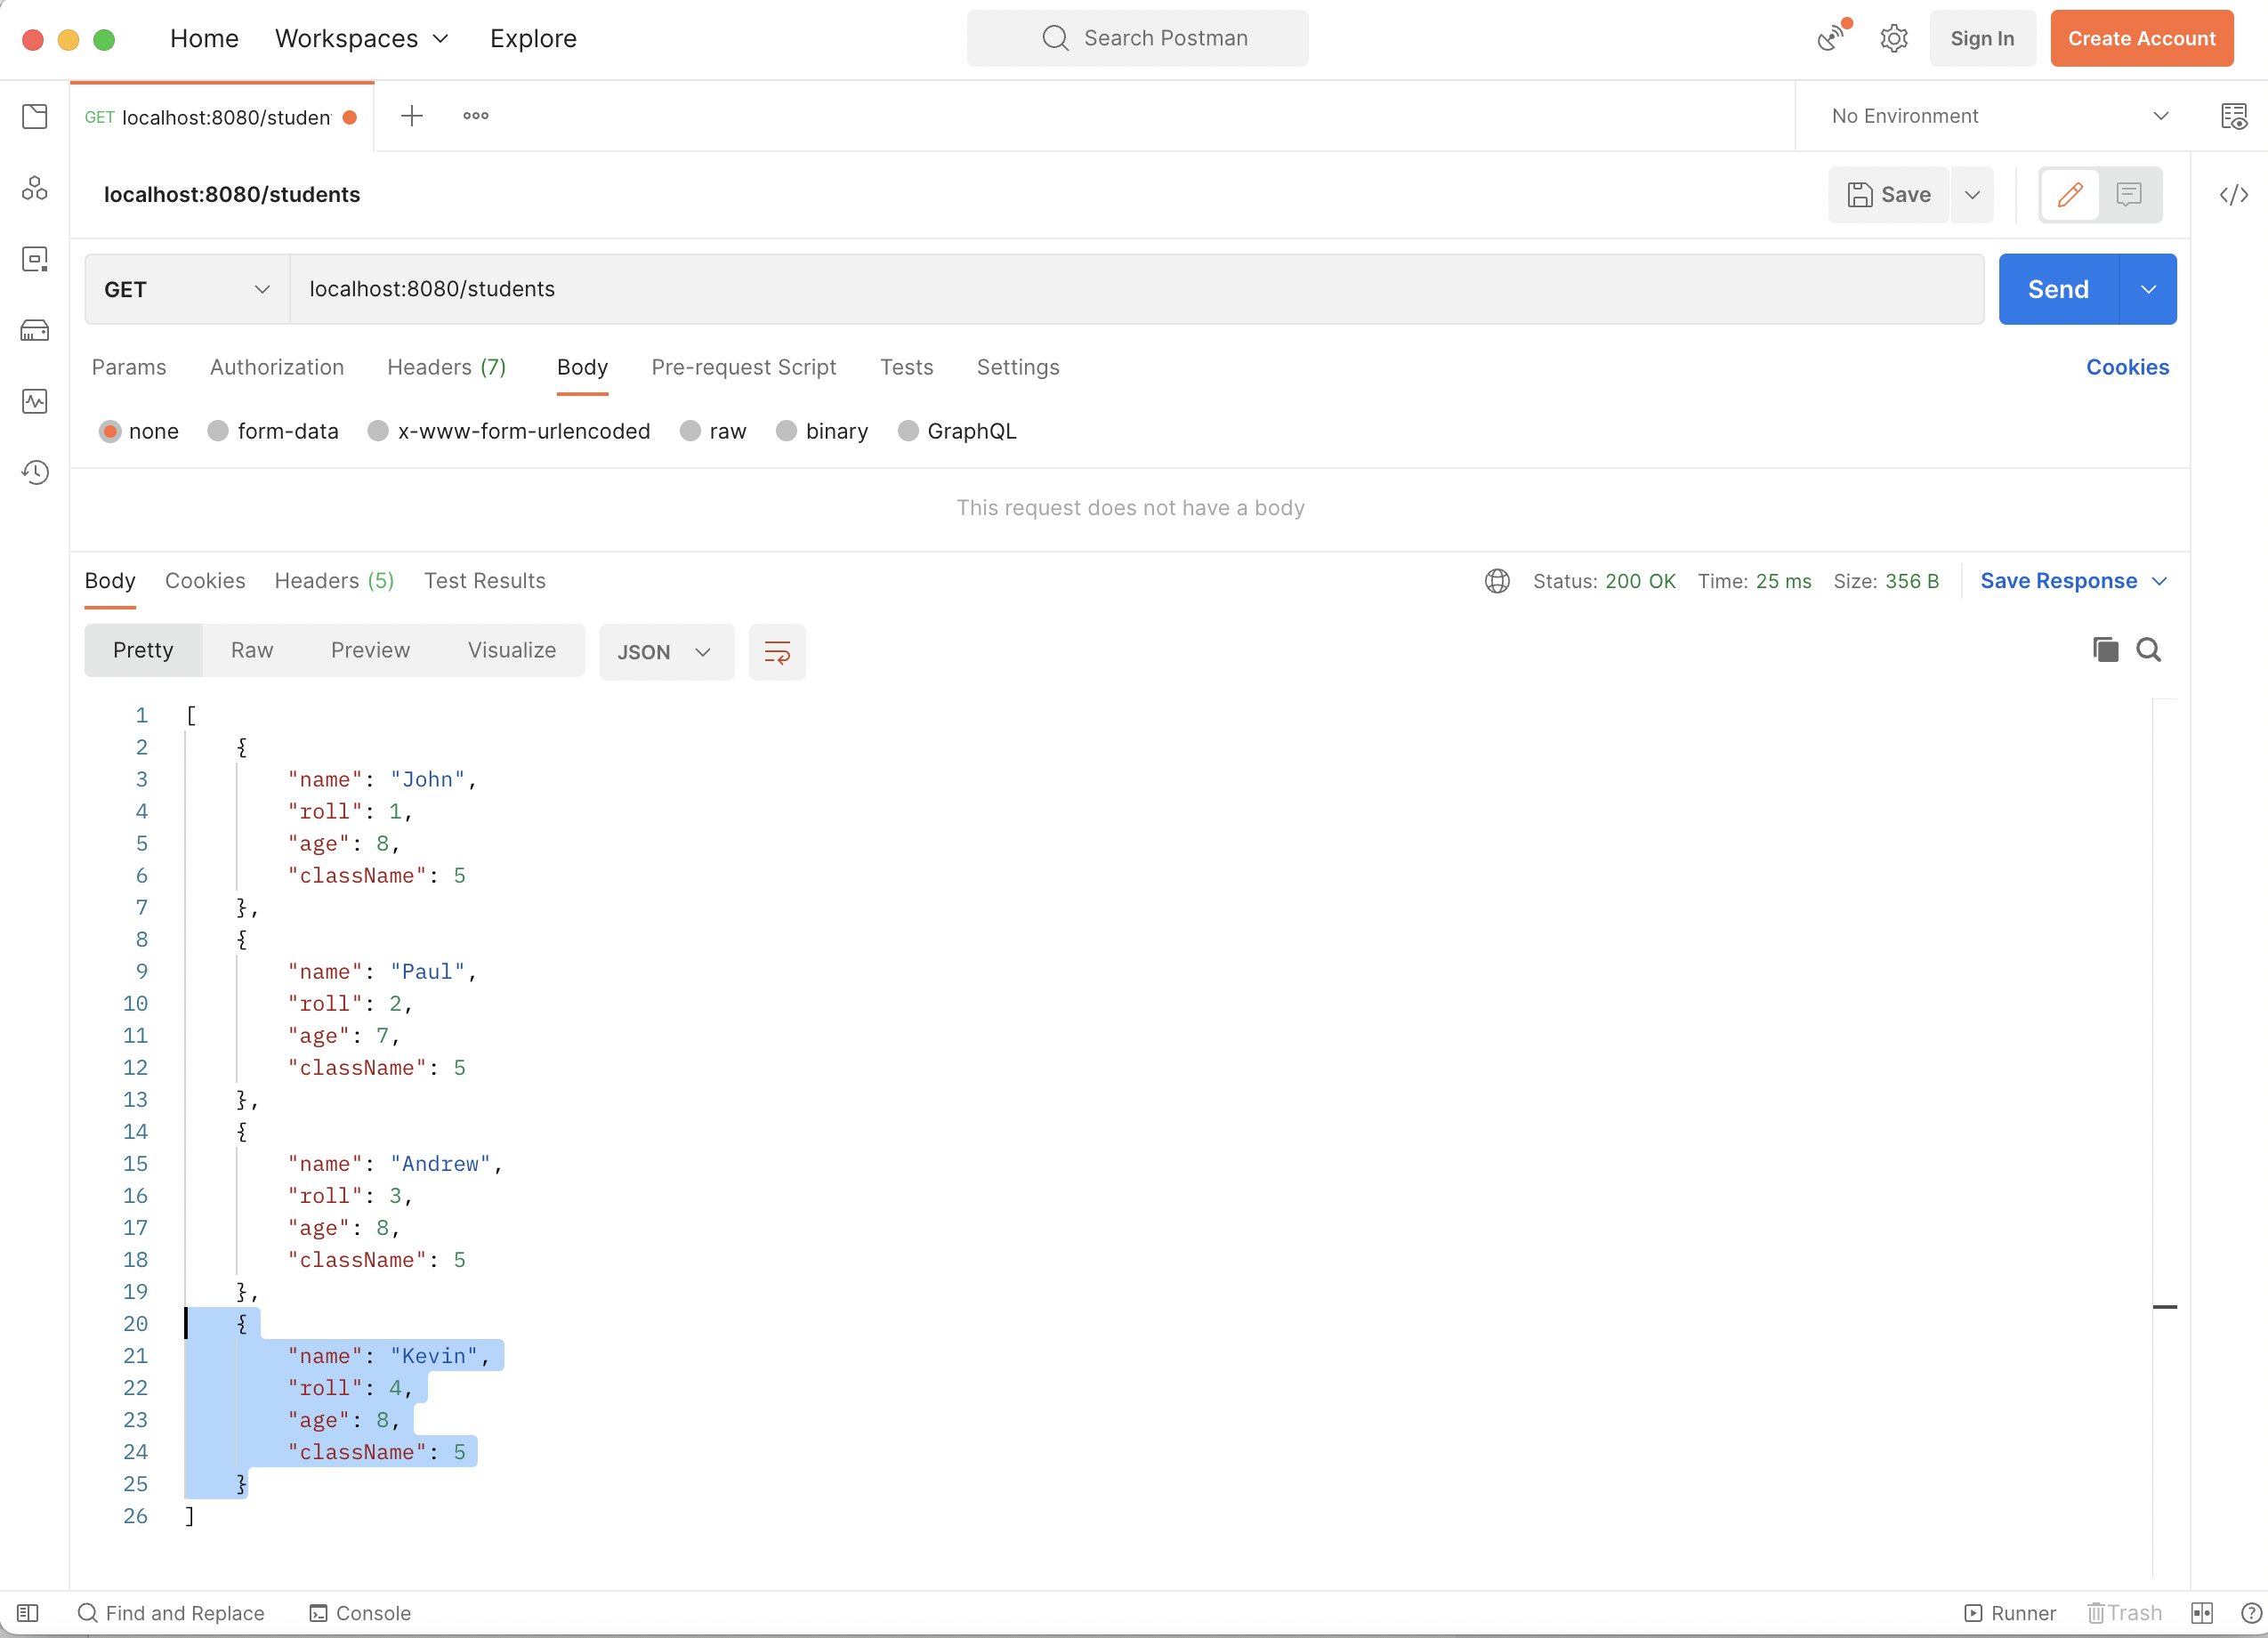Open the Workspaces dropdown menu

[x=361, y=38]
